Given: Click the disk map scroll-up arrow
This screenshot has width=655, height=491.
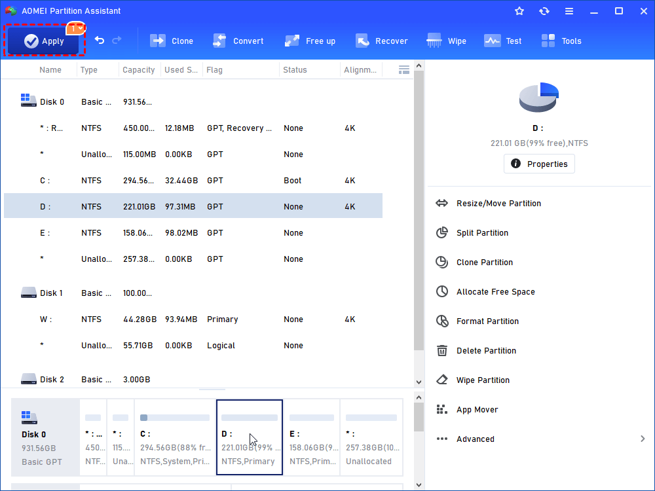Looking at the screenshot, I should click(x=419, y=397).
